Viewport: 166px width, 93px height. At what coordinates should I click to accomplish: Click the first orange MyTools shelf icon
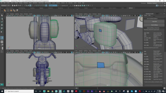[x=5, y=10]
